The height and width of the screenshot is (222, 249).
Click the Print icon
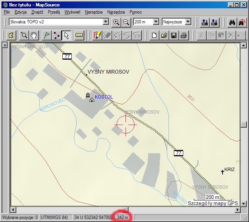coord(184,35)
